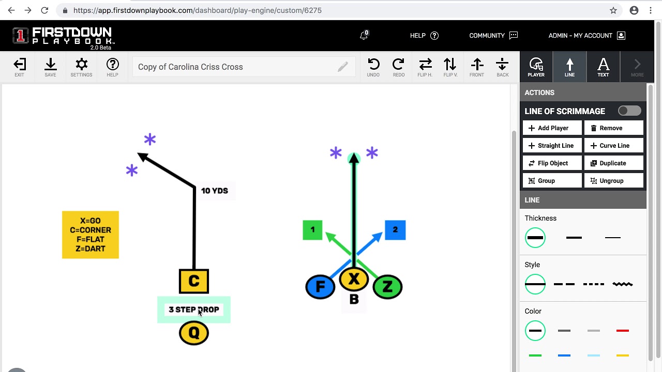Choose the thickest line thickness
Viewport: 662px width, 372px height.
[x=535, y=238]
